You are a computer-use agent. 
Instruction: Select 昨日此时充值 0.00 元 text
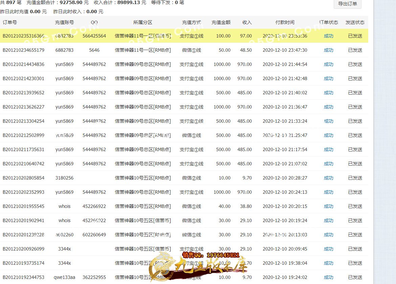coord(23,11)
